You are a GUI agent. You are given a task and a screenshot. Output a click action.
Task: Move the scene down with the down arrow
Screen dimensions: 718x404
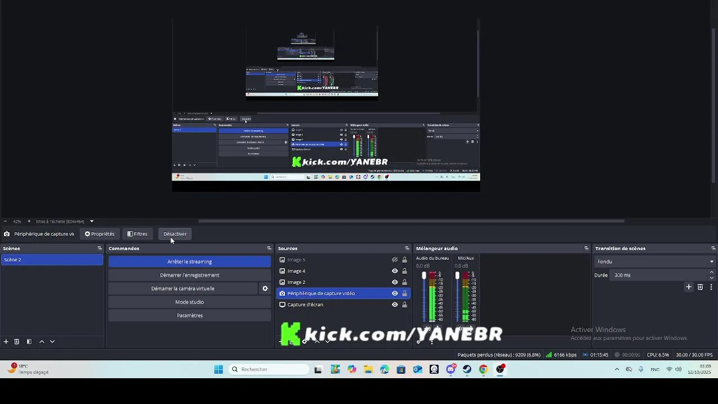pos(52,341)
